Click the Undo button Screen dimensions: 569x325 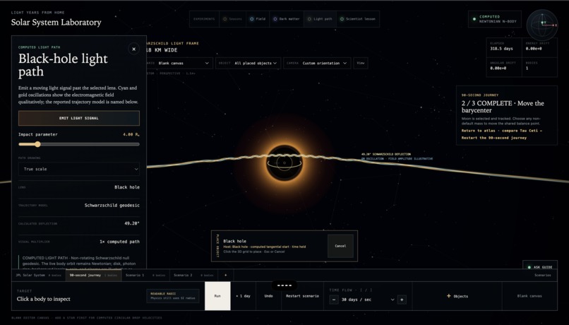point(268,296)
